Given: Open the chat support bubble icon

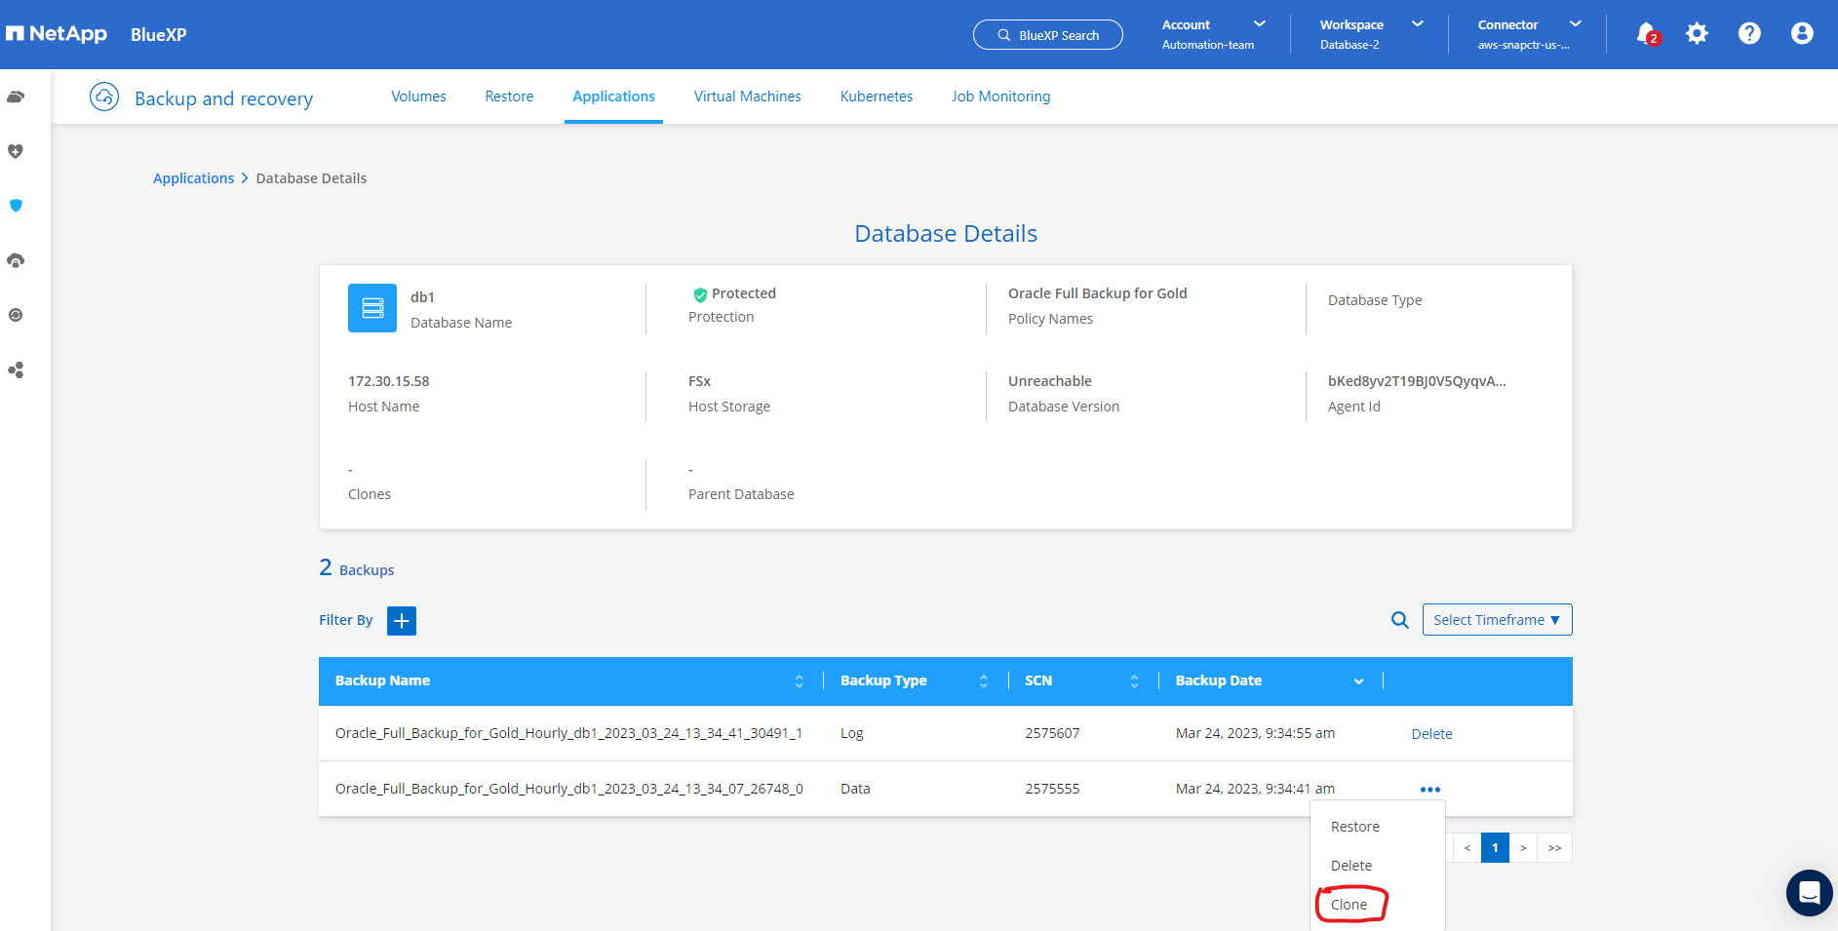Looking at the screenshot, I should (x=1809, y=892).
